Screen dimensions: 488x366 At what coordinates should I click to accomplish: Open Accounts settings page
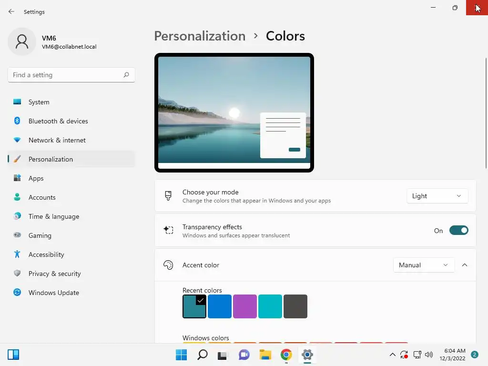(x=71, y=197)
